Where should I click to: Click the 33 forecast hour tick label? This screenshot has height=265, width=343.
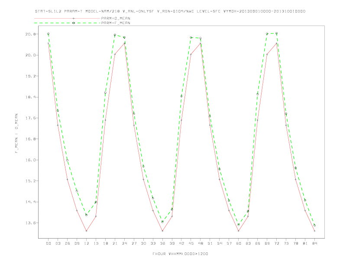tap(153, 243)
